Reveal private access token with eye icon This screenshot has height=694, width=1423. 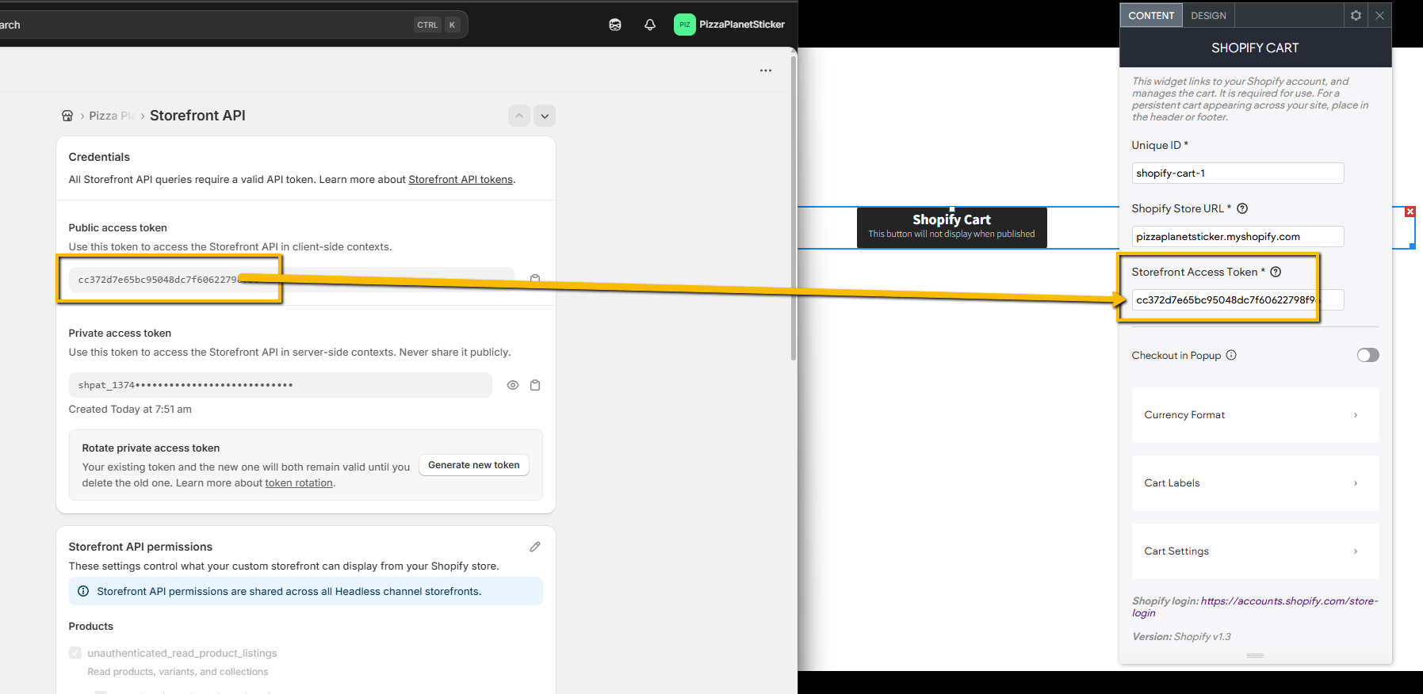[x=513, y=385]
